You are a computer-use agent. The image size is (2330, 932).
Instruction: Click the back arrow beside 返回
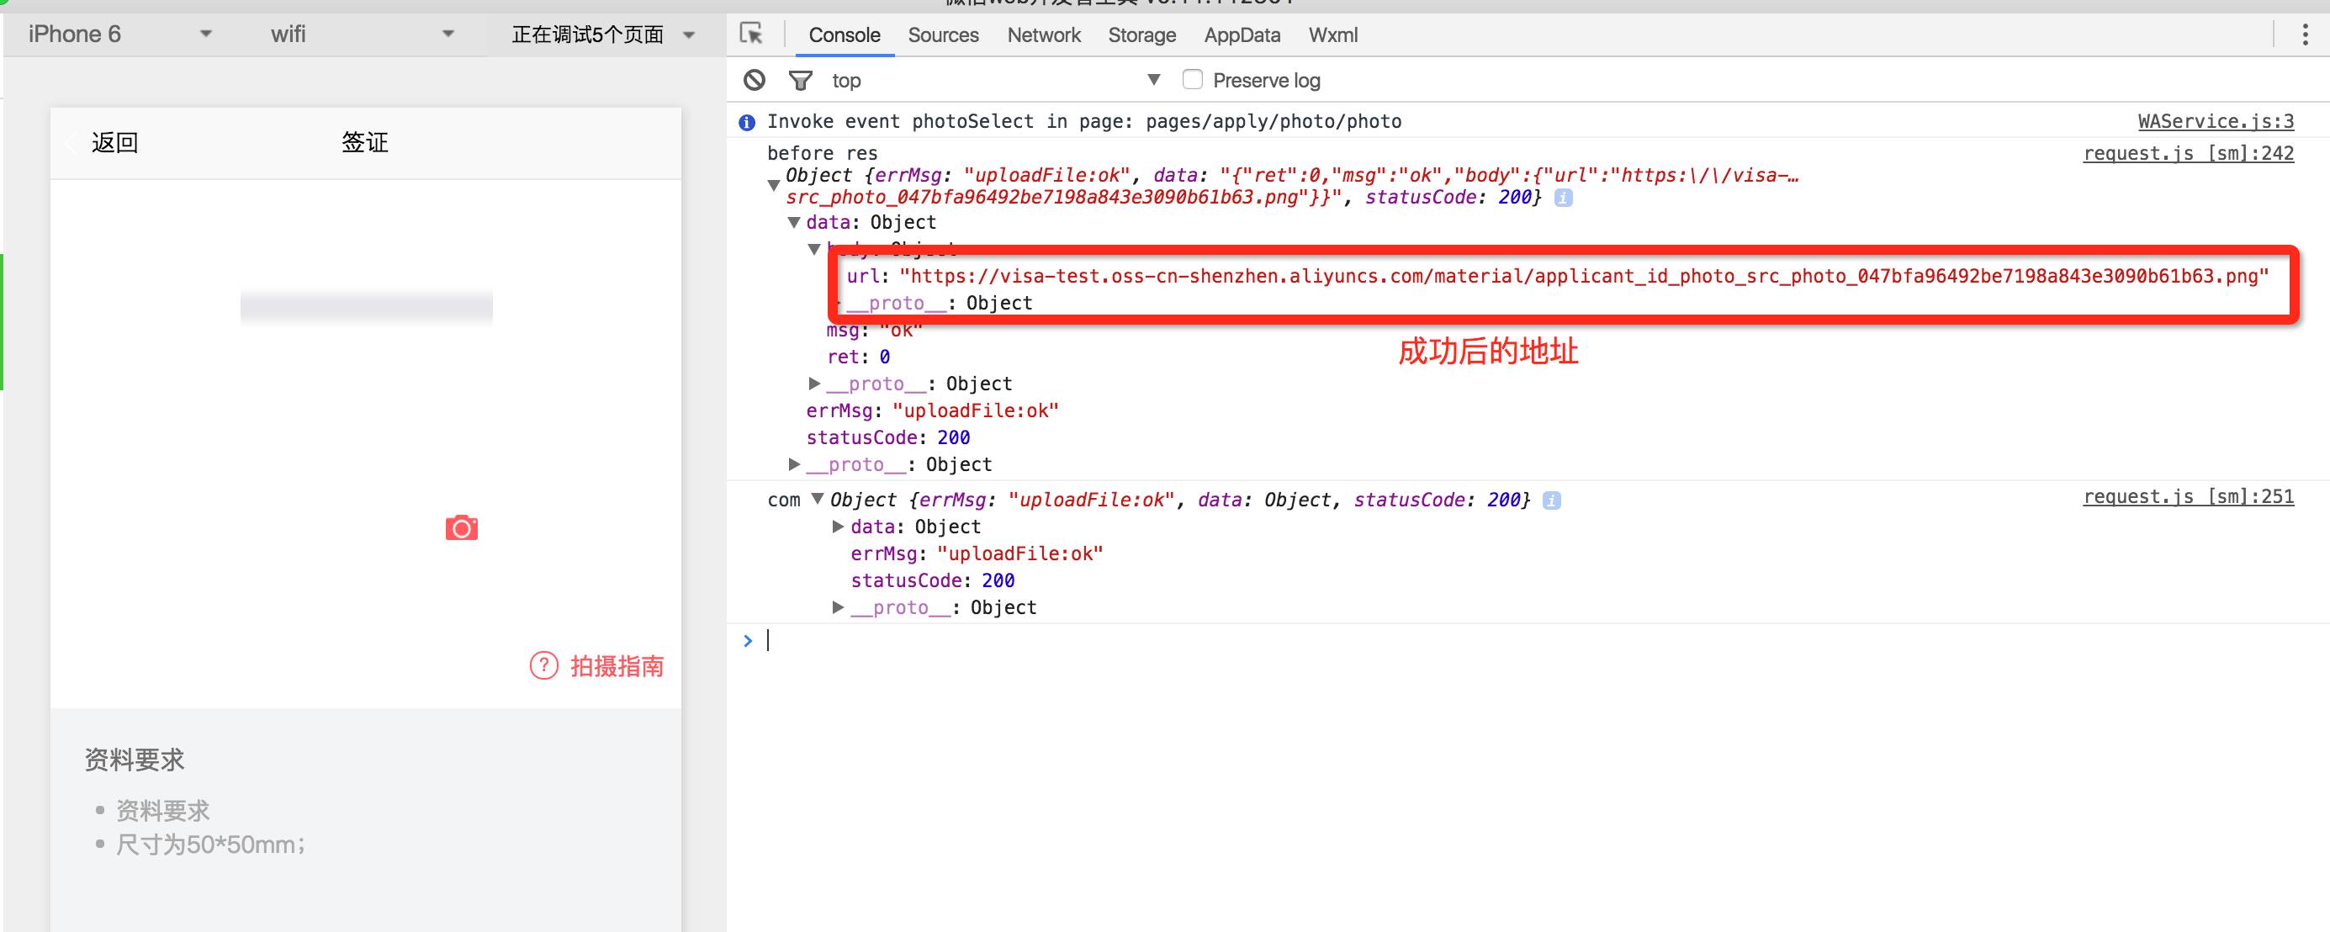pos(72,143)
